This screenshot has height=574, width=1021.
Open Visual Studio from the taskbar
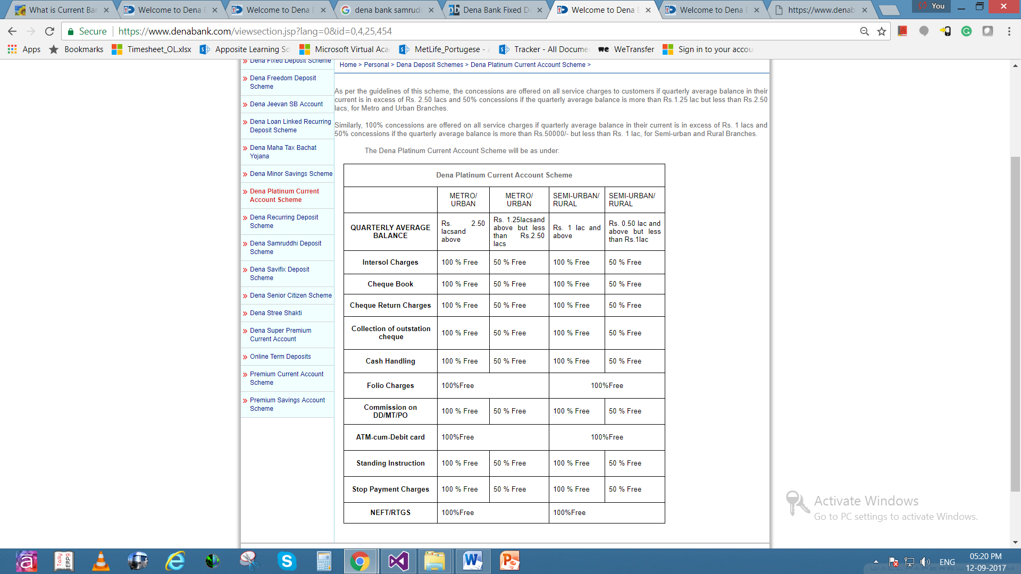tap(398, 561)
